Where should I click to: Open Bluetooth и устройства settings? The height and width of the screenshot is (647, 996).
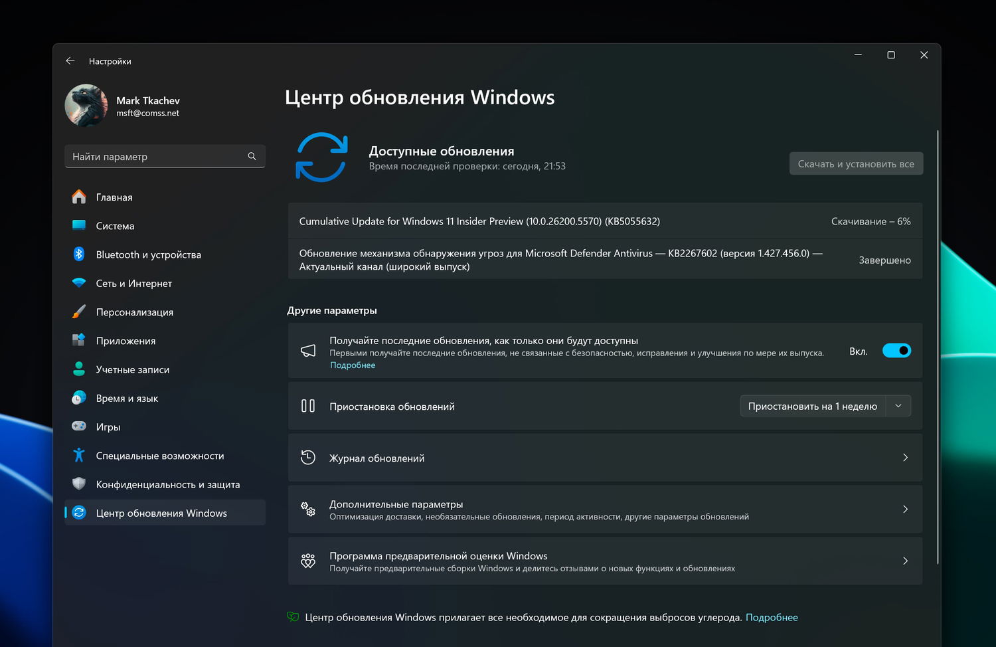click(165, 254)
